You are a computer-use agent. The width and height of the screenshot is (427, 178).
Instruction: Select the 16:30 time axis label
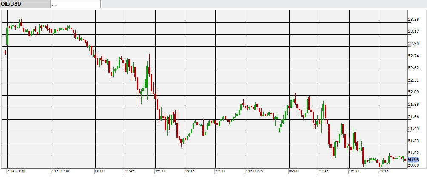[x=354, y=171]
